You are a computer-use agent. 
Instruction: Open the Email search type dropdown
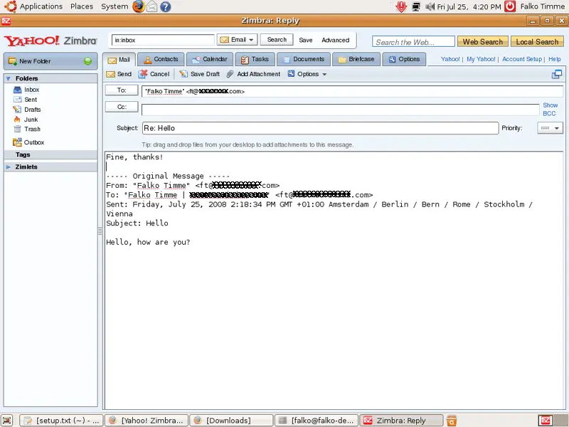(x=238, y=40)
